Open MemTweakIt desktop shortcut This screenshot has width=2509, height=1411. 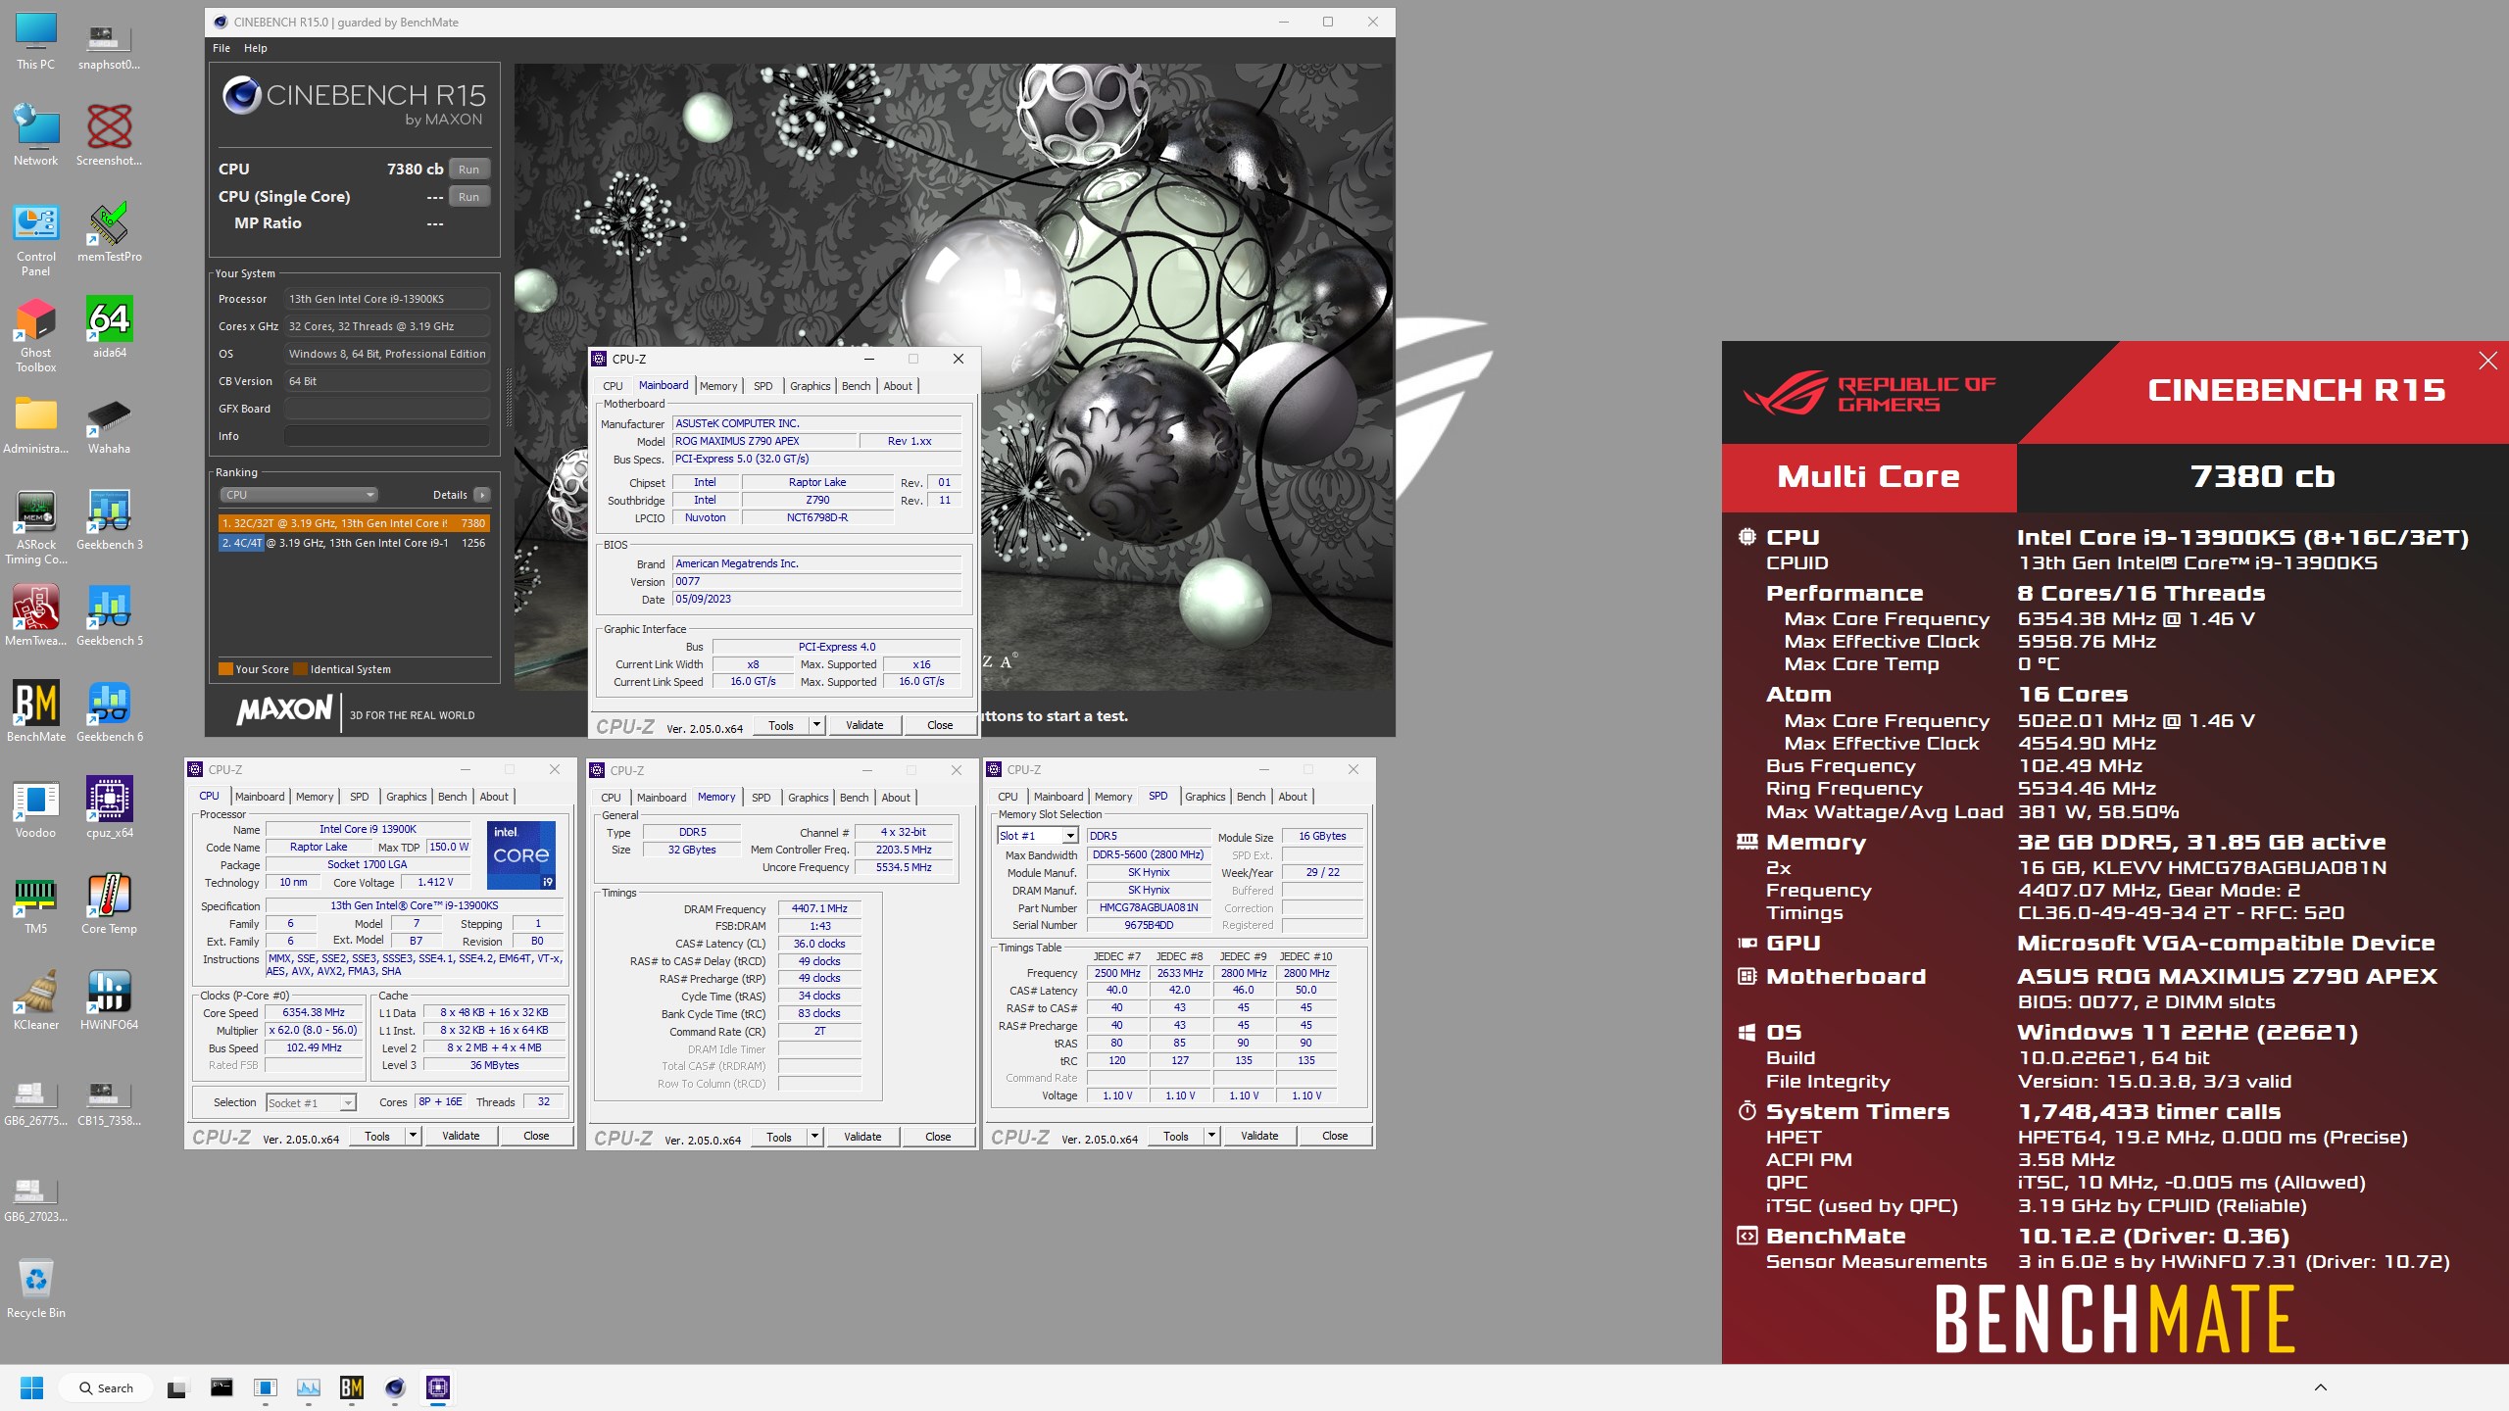35,616
